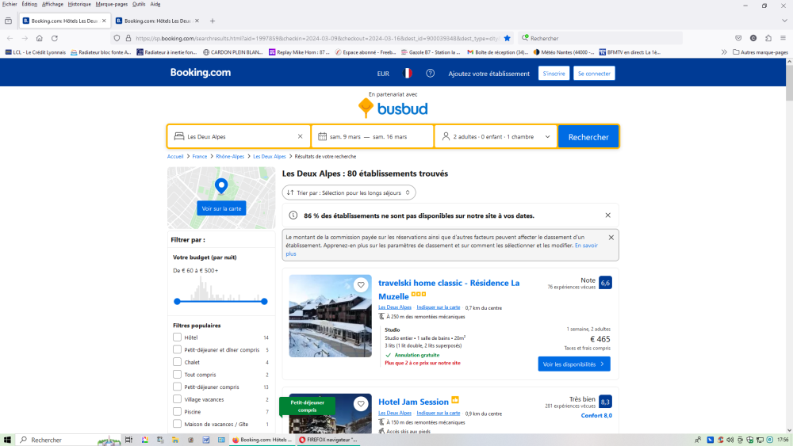The height and width of the screenshot is (446, 793).
Task: Open the sort by dropdown
Action: click(x=349, y=193)
